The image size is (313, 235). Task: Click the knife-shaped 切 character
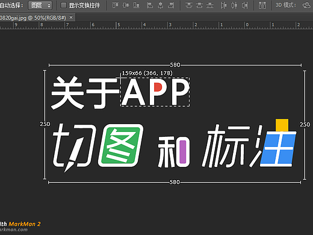click(75, 148)
